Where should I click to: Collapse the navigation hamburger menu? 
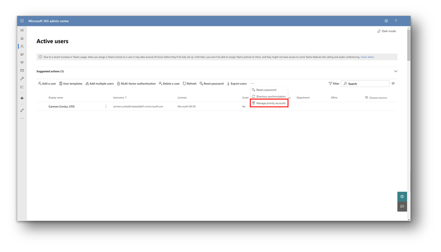pos(22,31)
